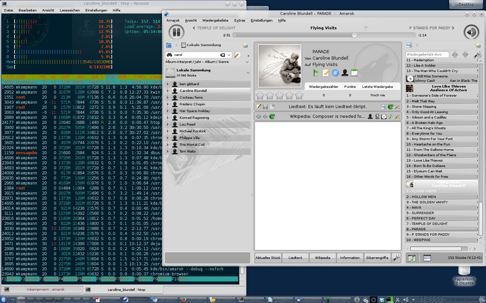Viewport: 486px width, 303px height.
Task: Click the volume speaker icon in Amarok
Action: click(x=471, y=32)
